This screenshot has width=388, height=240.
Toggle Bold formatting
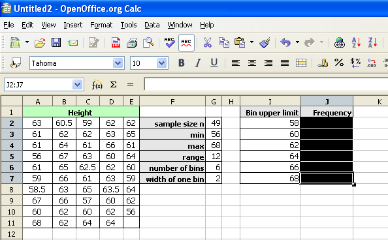[182, 63]
